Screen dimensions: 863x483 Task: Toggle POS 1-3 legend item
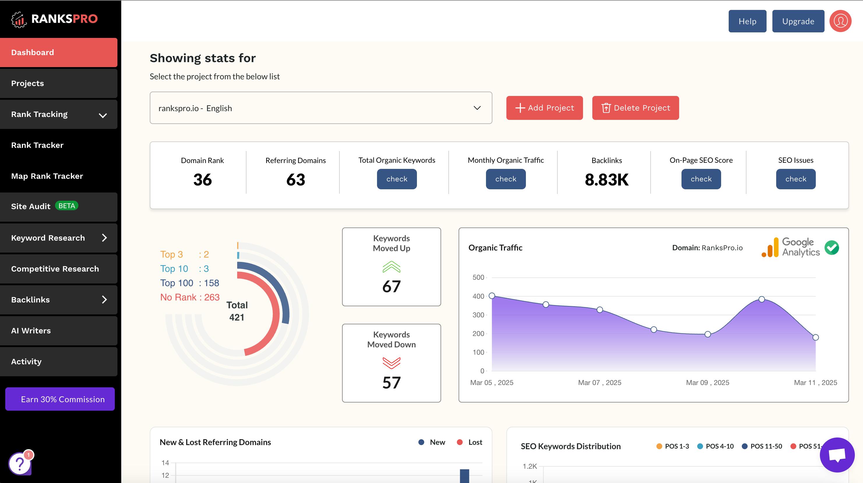(x=673, y=447)
